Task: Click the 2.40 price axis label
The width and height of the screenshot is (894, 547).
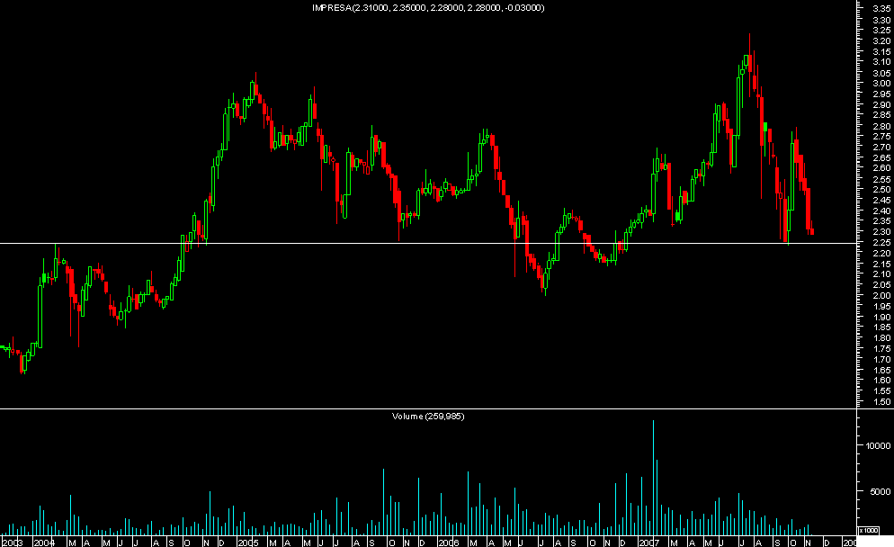Action: click(881, 211)
